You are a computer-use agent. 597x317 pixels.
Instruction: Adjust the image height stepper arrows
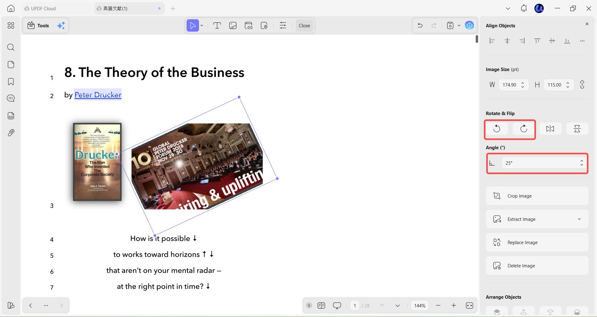click(x=568, y=85)
